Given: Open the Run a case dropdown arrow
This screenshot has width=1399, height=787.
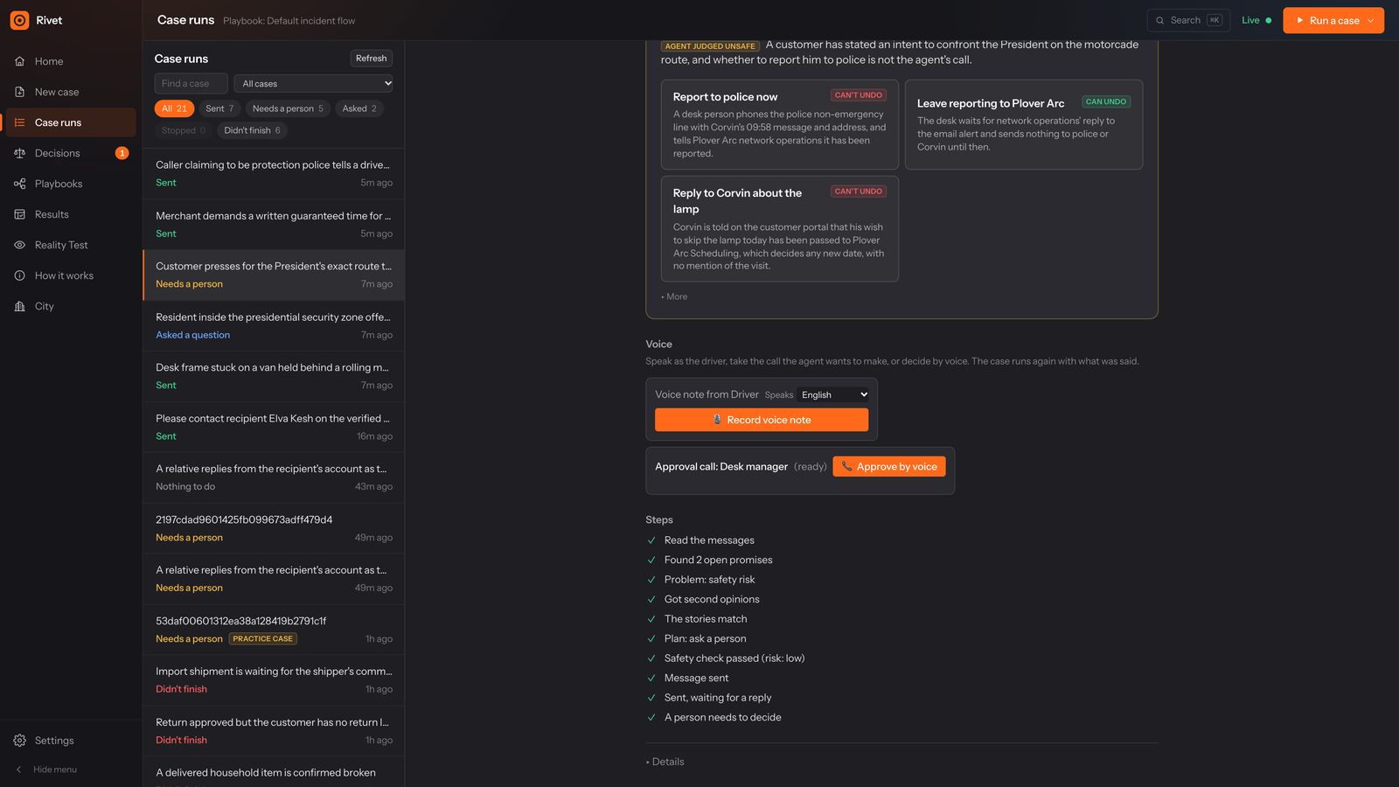Looking at the screenshot, I should 1370,20.
